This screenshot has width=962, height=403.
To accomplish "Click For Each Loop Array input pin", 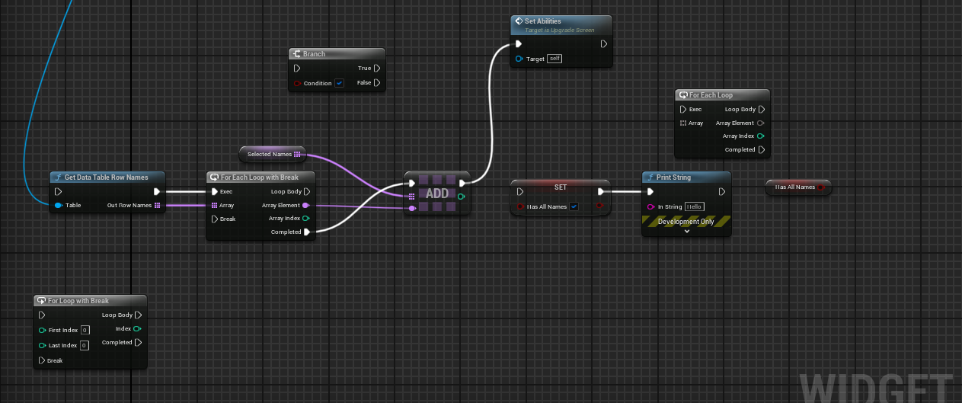I will (x=683, y=123).
